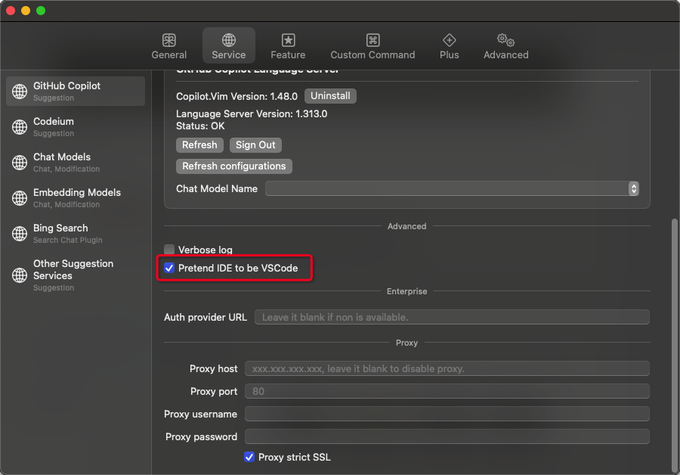Click Refresh configurations button
The image size is (680, 475).
point(233,166)
